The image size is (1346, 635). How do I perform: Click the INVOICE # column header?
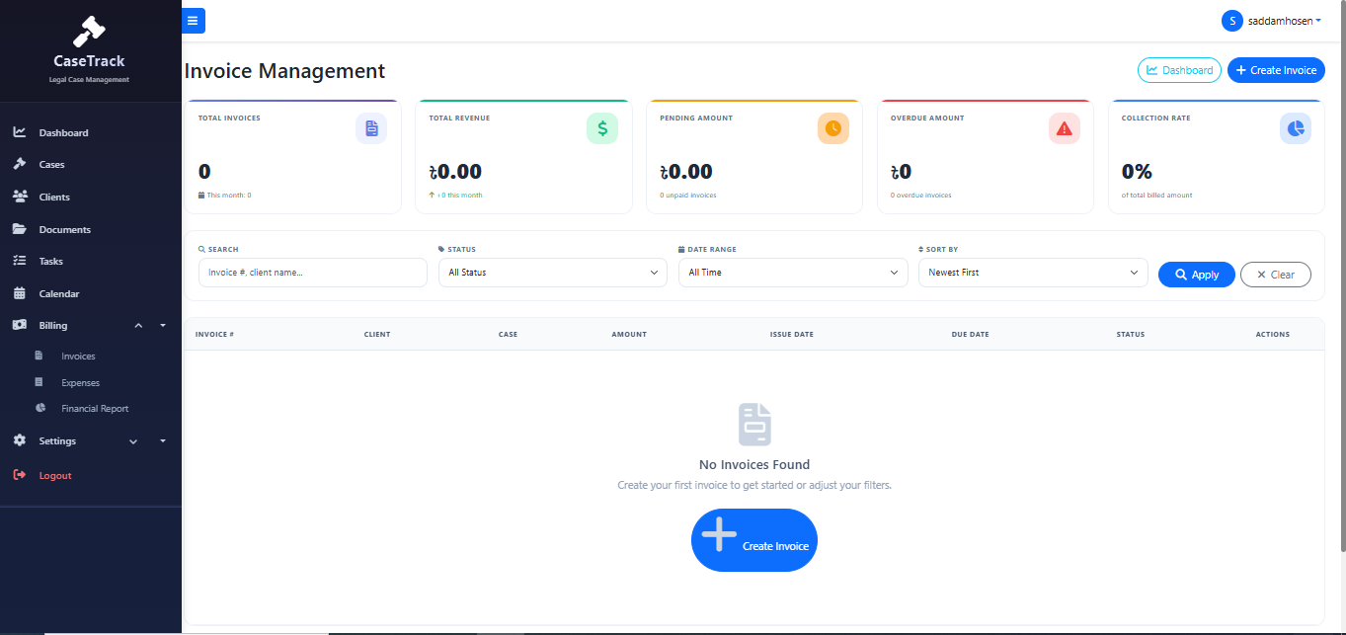(x=214, y=335)
